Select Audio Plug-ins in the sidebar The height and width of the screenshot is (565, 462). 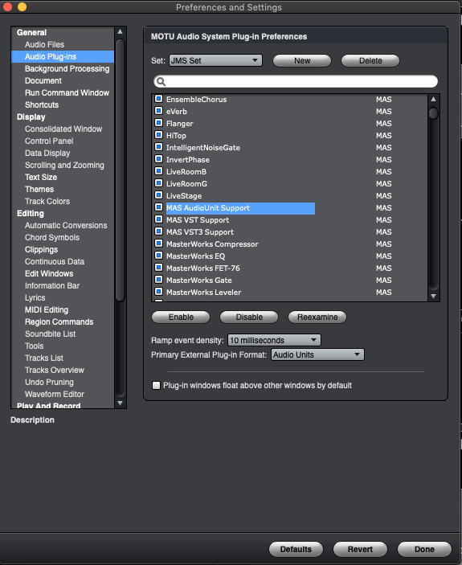(63, 56)
